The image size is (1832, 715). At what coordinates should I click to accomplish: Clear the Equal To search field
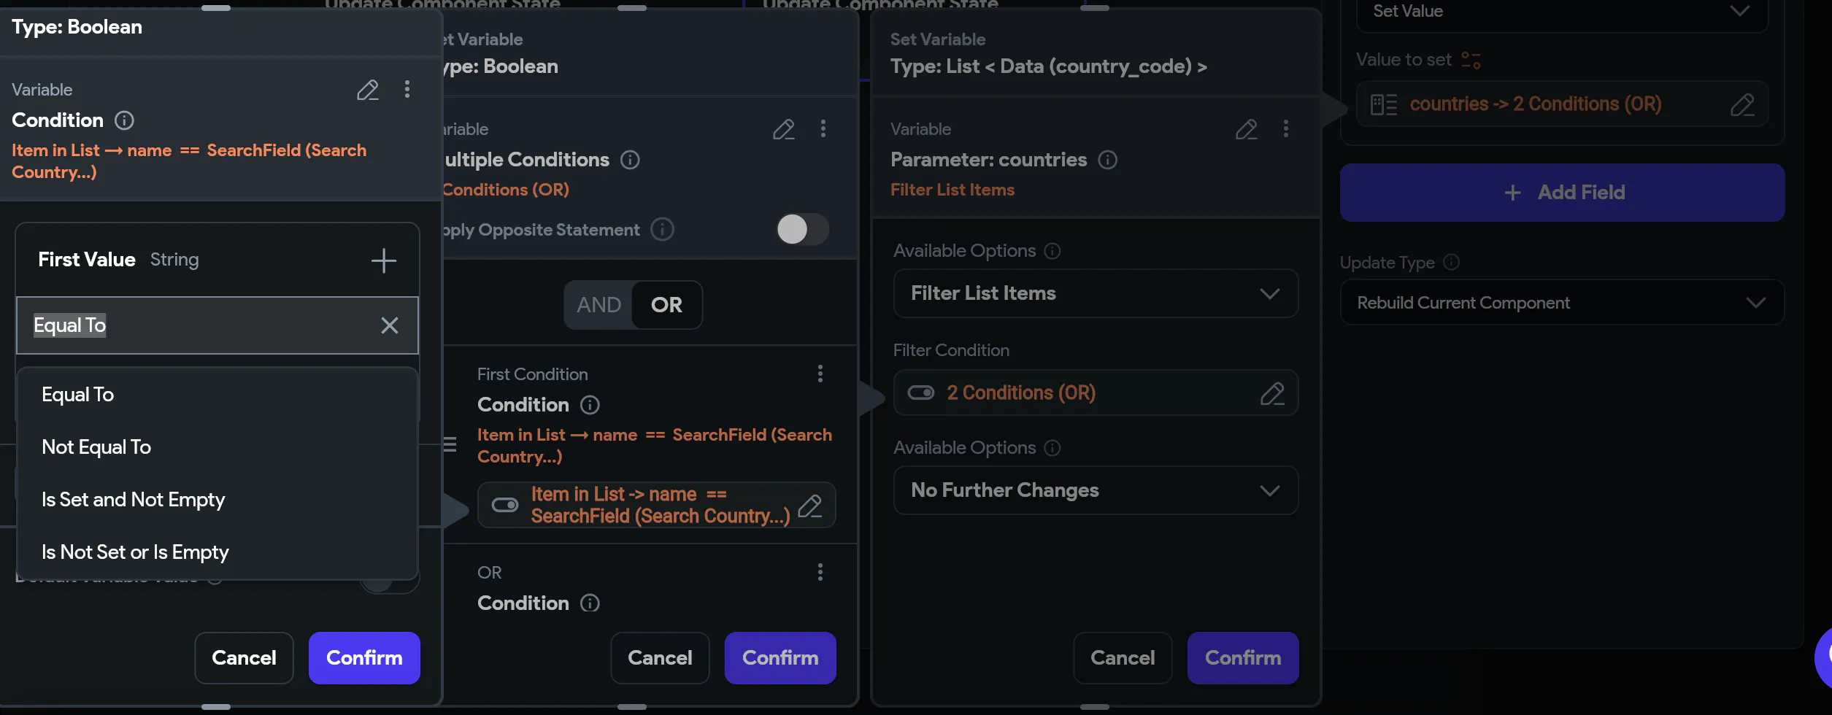(x=389, y=325)
